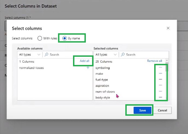Select the With rules radio option
Image resolution: width=188 pixels, height=134 pixels.
[40, 38]
